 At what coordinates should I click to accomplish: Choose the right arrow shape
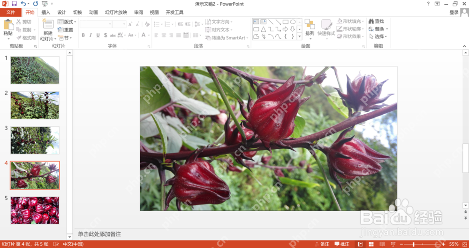click(x=285, y=29)
